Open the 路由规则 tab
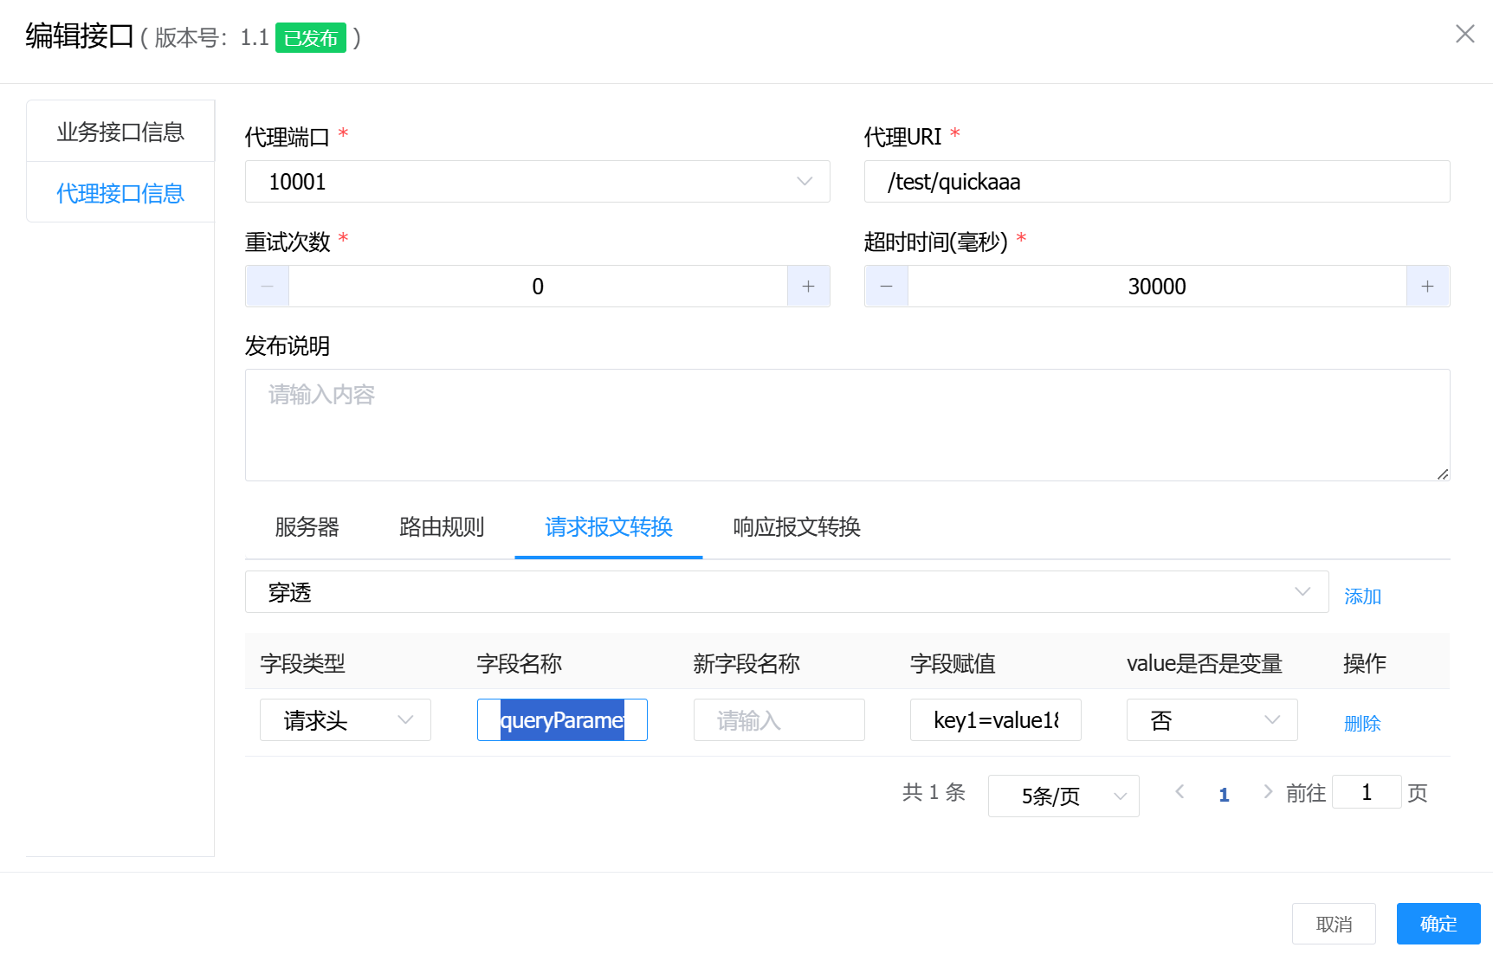The width and height of the screenshot is (1493, 967). (x=441, y=527)
